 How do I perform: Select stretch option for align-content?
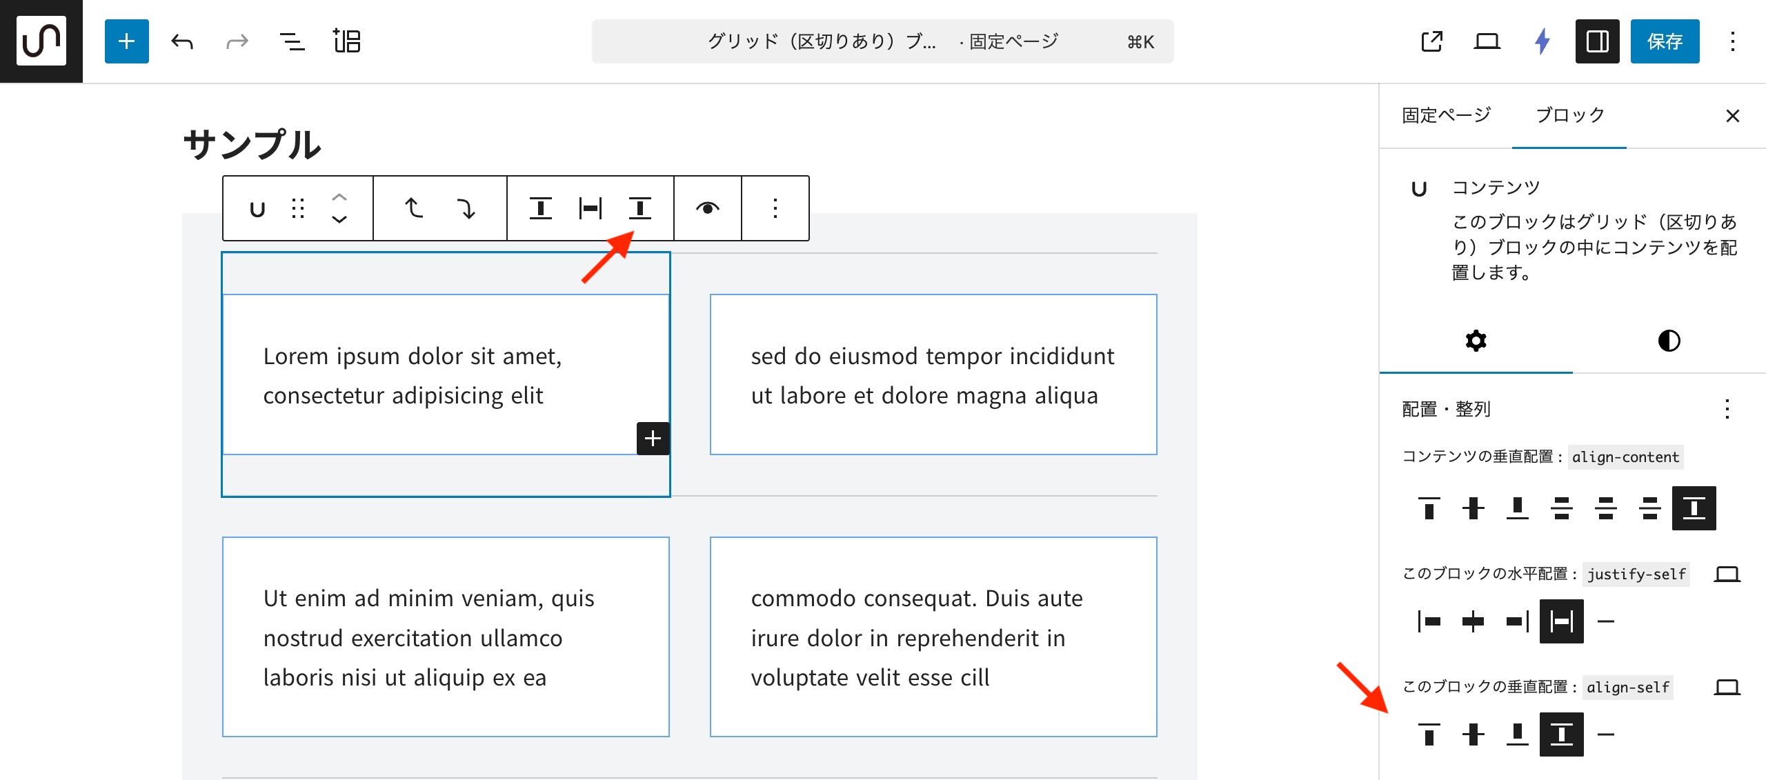1694,508
